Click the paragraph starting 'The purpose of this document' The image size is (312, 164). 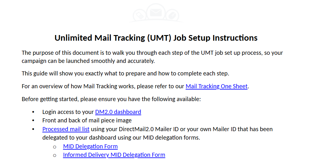pos(152,57)
